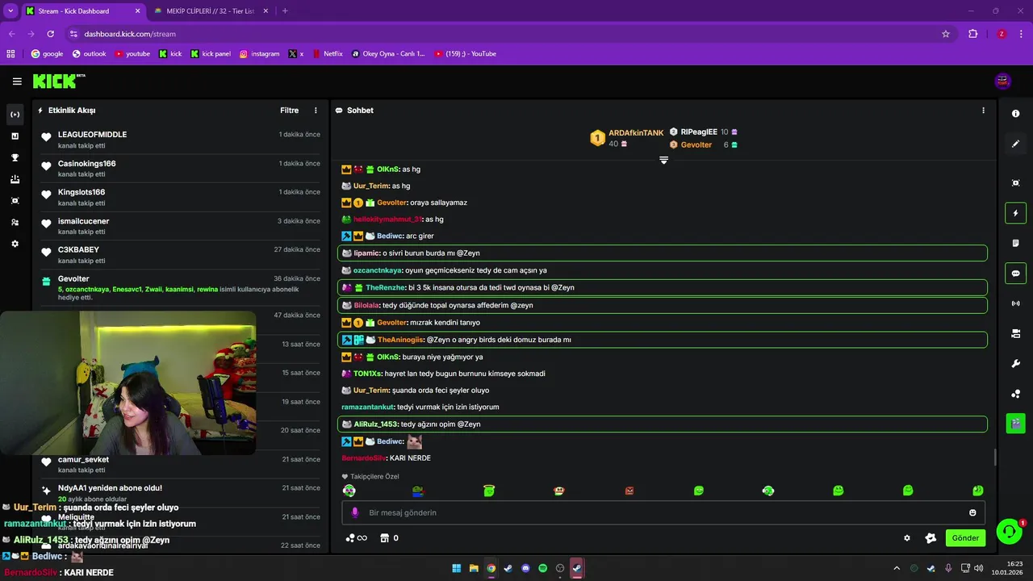Click the channel points infinity icon below the chat
Image resolution: width=1033 pixels, height=581 pixels.
tap(356, 538)
